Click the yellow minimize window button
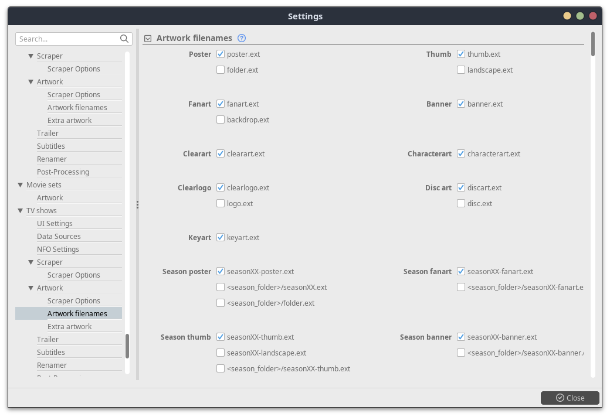This screenshot has width=610, height=417. tap(567, 16)
